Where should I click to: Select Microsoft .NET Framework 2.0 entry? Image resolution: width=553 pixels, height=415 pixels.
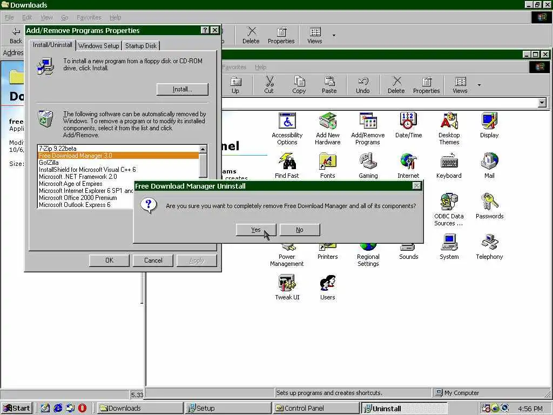[x=118, y=177]
